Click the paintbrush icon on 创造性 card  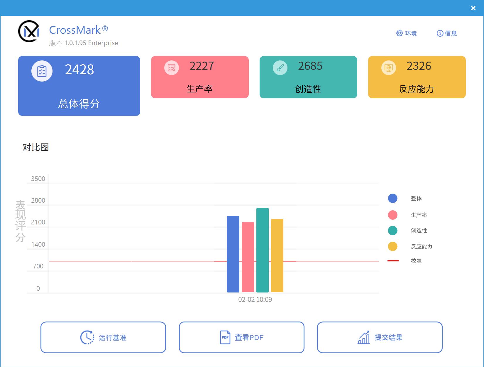click(x=280, y=67)
